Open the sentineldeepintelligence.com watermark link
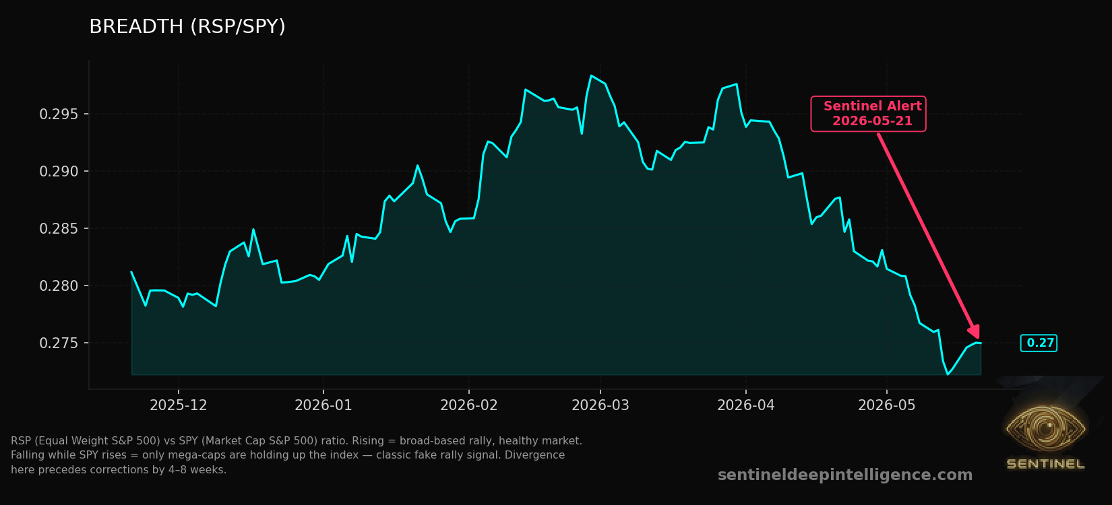The height and width of the screenshot is (505, 1112). pyautogui.click(x=845, y=475)
